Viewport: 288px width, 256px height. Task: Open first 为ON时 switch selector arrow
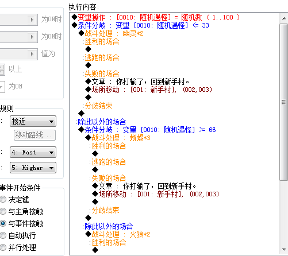click(x=32, y=20)
